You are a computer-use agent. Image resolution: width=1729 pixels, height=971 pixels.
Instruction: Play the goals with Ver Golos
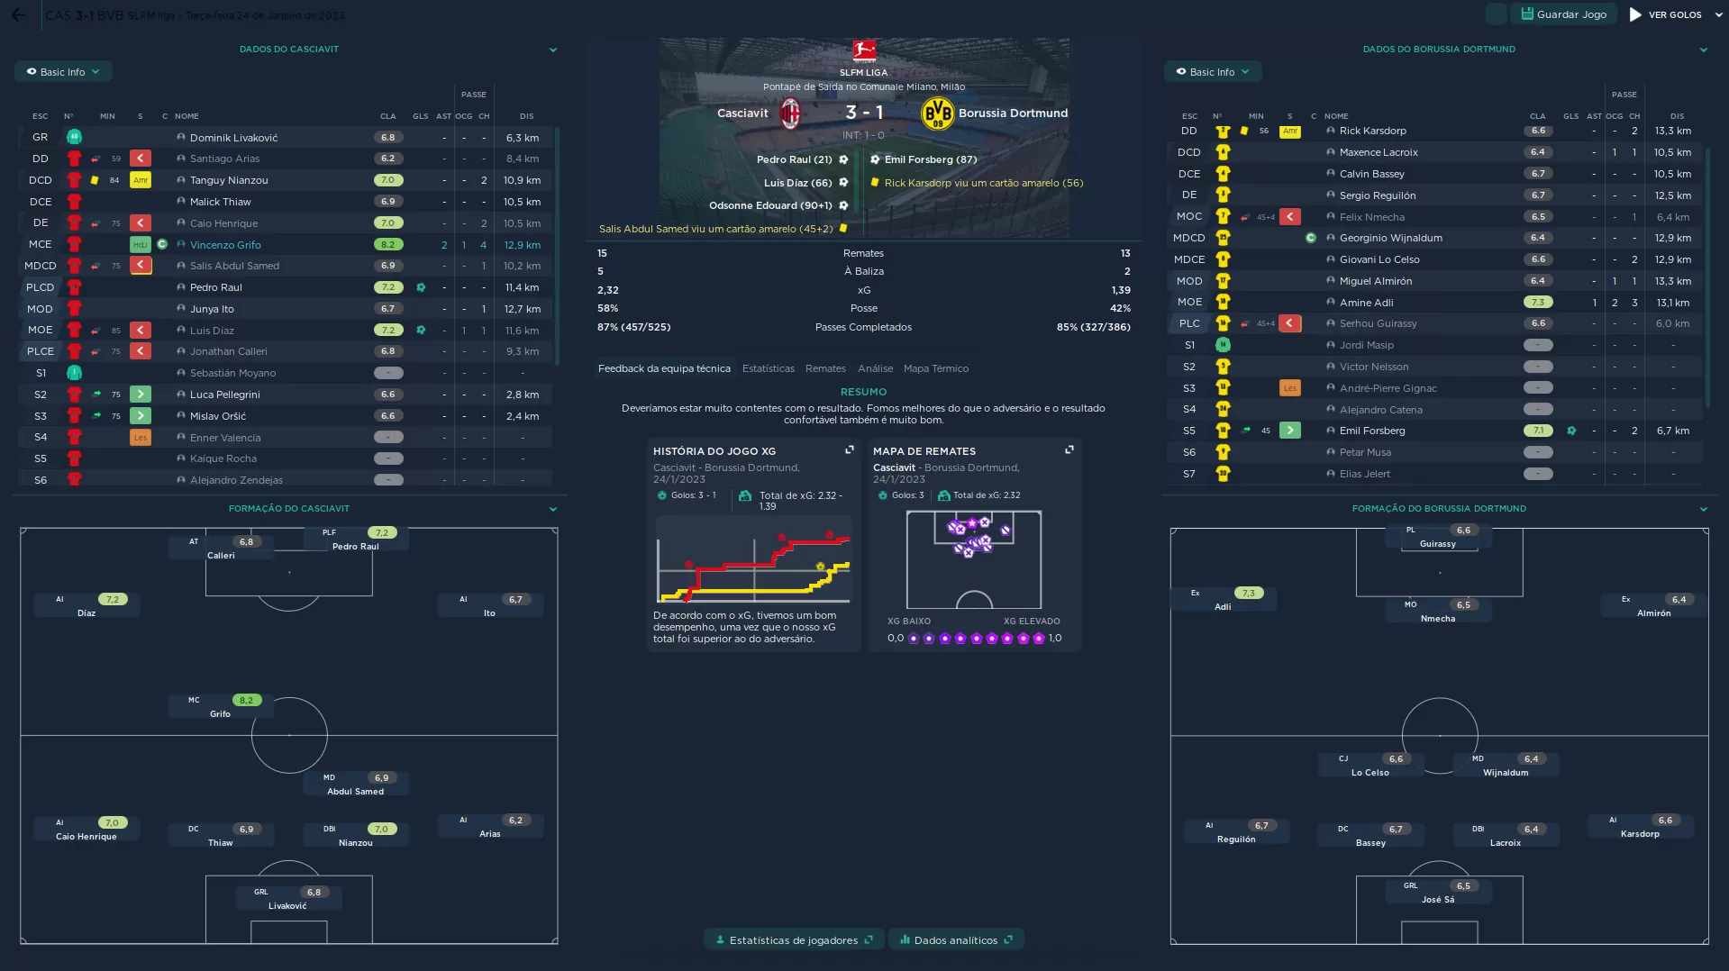[x=1665, y=14]
